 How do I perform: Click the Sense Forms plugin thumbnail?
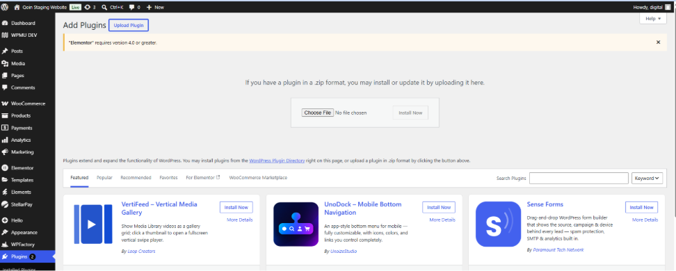(x=499, y=224)
